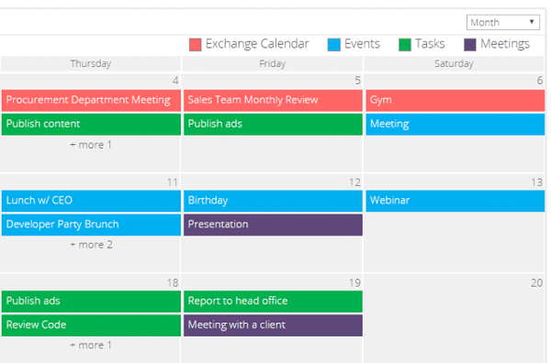Image resolution: width=551 pixels, height=363 pixels.
Task: Open Procurement Department Meeting event
Action: tap(91, 100)
